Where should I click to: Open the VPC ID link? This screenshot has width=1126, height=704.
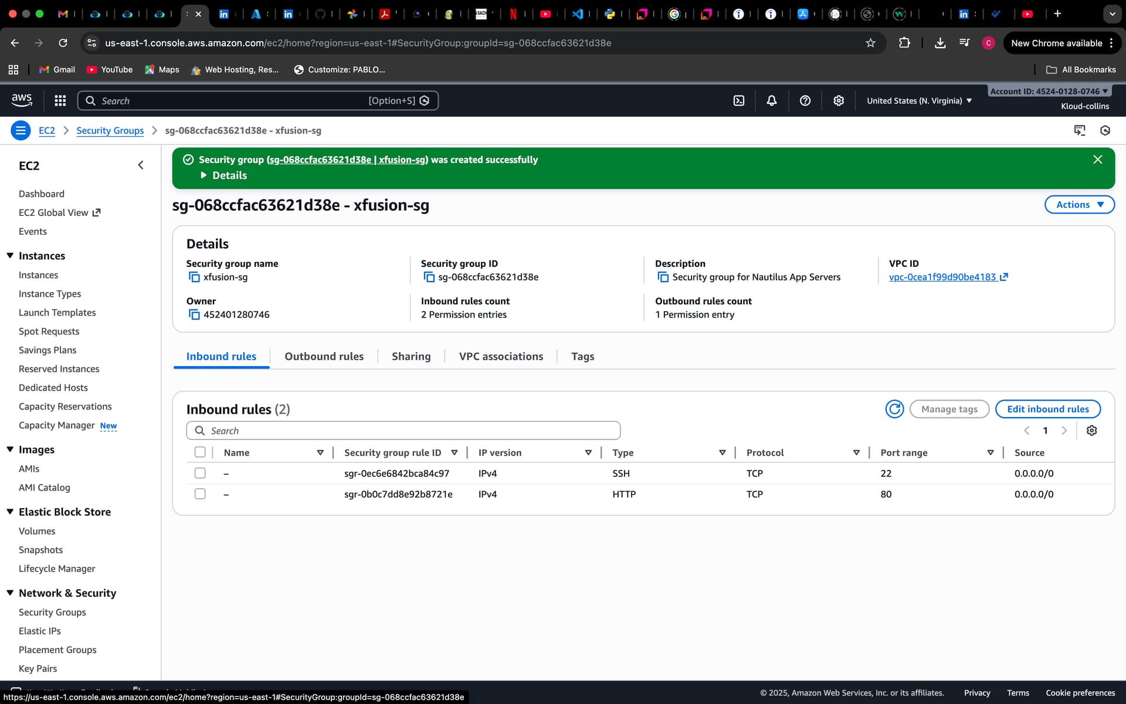pos(942,277)
